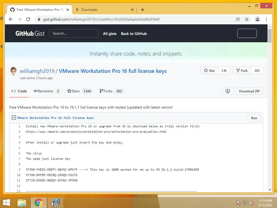The height and width of the screenshot is (208, 277).
Task: View Raw file contents
Action: 254,118
